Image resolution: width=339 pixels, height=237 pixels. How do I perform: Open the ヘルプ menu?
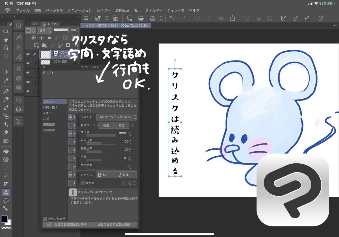point(194,10)
